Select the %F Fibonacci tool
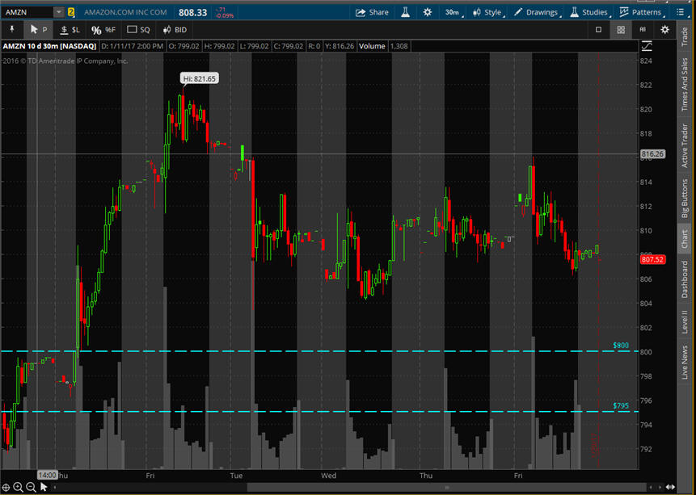 103,30
